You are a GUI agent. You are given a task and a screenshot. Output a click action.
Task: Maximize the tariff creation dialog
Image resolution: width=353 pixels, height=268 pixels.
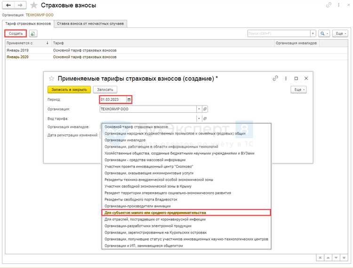[x=296, y=78]
